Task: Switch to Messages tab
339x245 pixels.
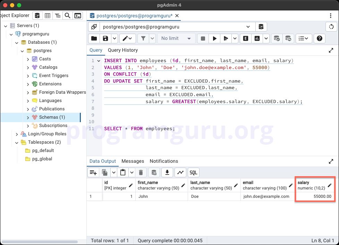Action: pos(133,161)
